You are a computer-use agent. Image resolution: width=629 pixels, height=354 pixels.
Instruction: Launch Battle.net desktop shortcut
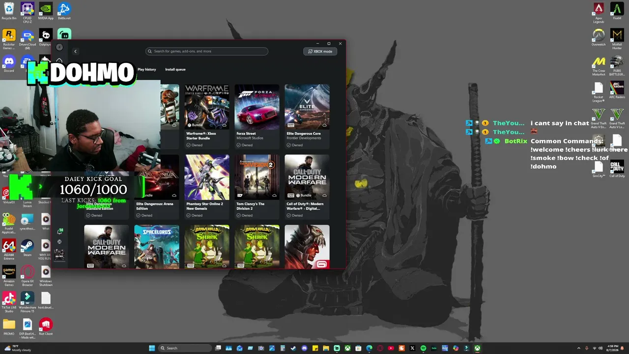click(x=64, y=11)
